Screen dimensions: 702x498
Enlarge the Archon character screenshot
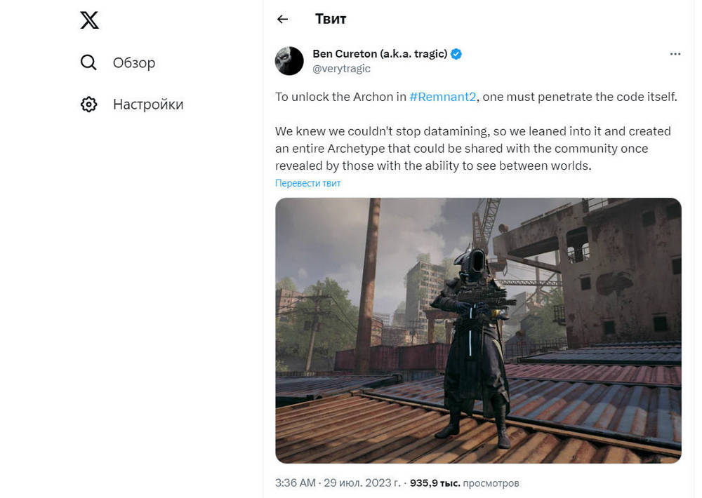(478, 330)
